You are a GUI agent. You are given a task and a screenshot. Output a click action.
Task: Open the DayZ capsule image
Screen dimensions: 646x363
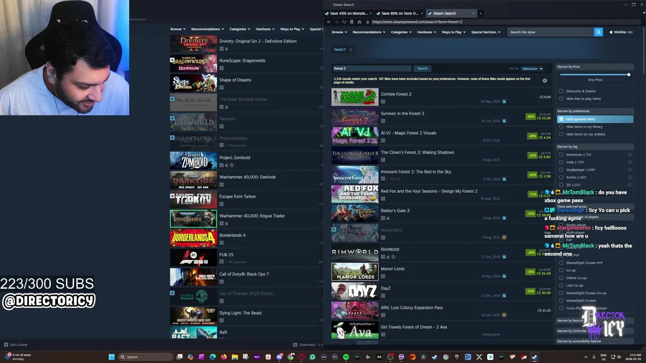(355, 291)
